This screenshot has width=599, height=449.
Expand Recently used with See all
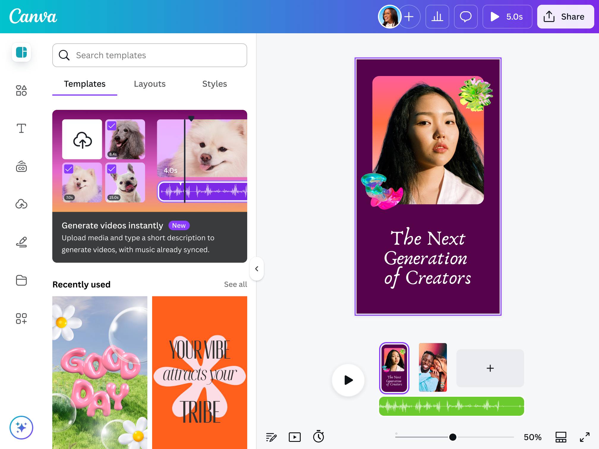point(235,284)
